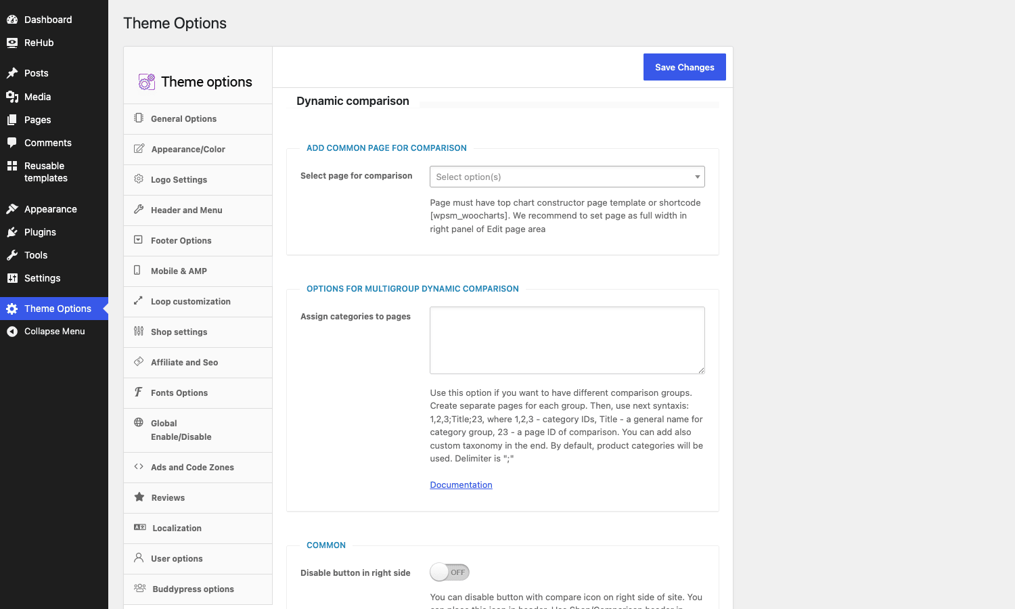Open Settings in admin menu

tap(54, 278)
